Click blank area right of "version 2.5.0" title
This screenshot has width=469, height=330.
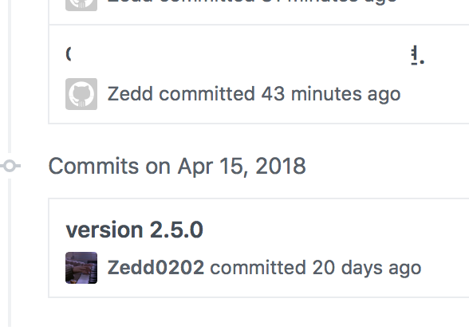[335, 230]
